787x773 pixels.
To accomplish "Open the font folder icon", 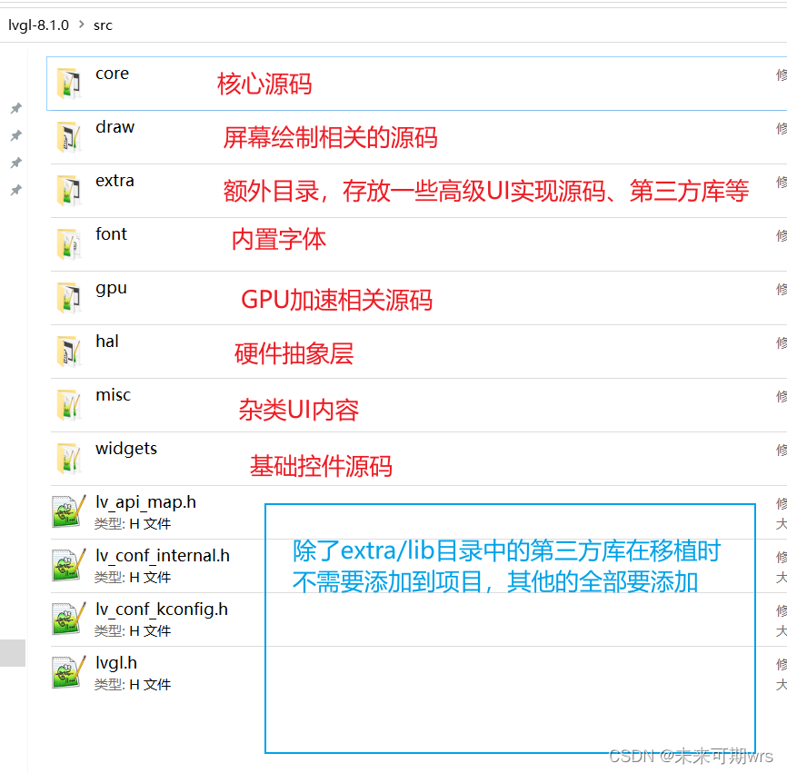I will [69, 244].
